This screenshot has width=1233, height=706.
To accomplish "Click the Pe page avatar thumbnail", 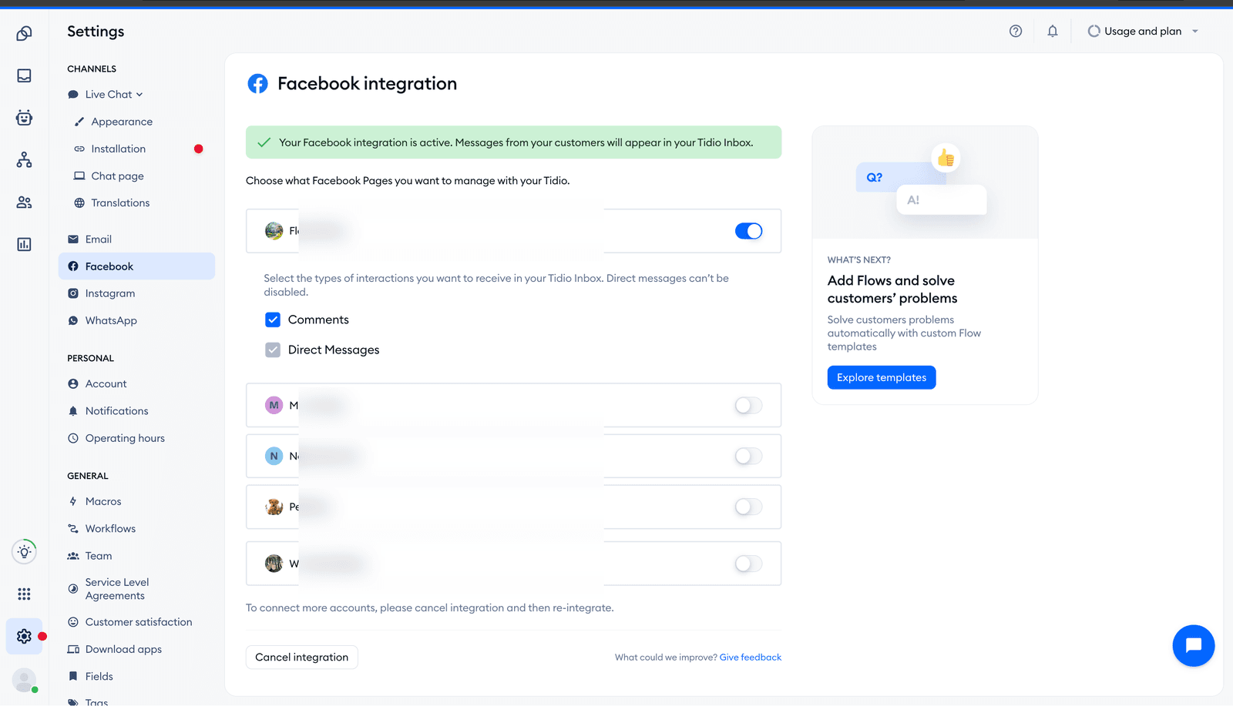I will (x=274, y=507).
